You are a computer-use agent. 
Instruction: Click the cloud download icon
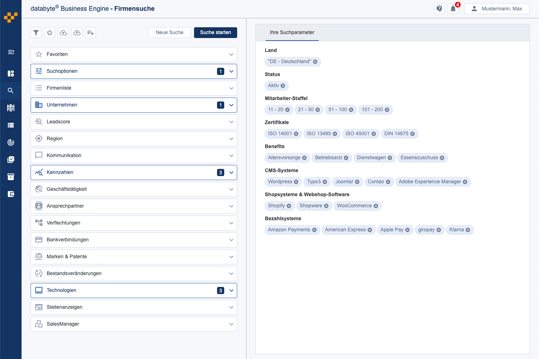[x=77, y=33]
